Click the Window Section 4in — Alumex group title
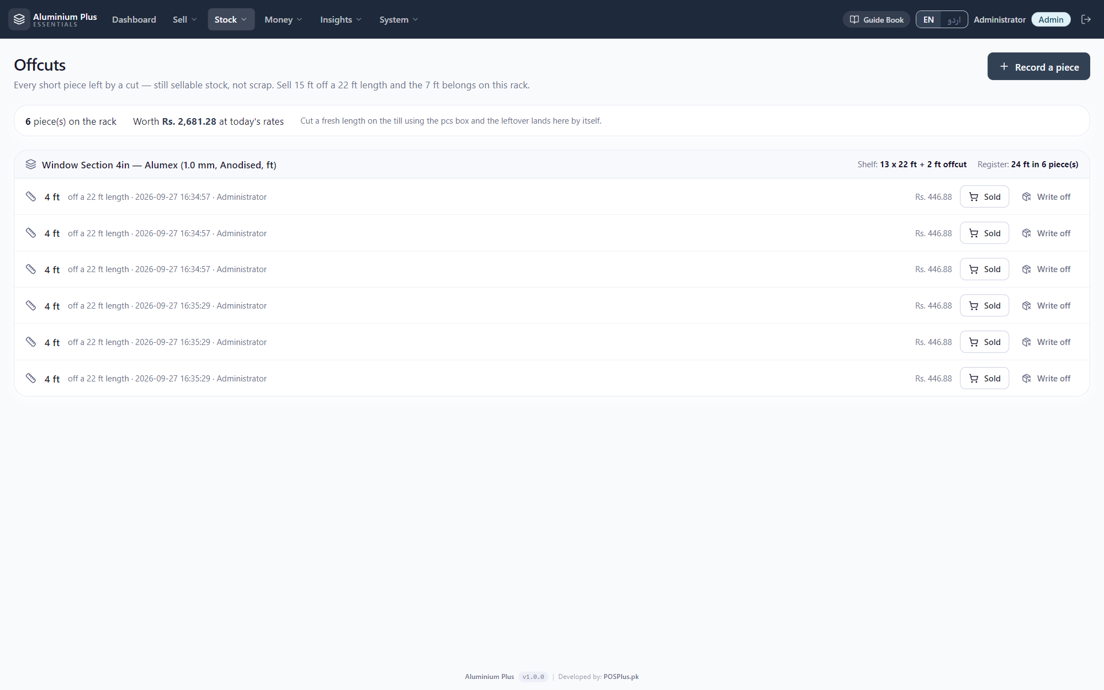This screenshot has height=690, width=1104. (x=159, y=165)
